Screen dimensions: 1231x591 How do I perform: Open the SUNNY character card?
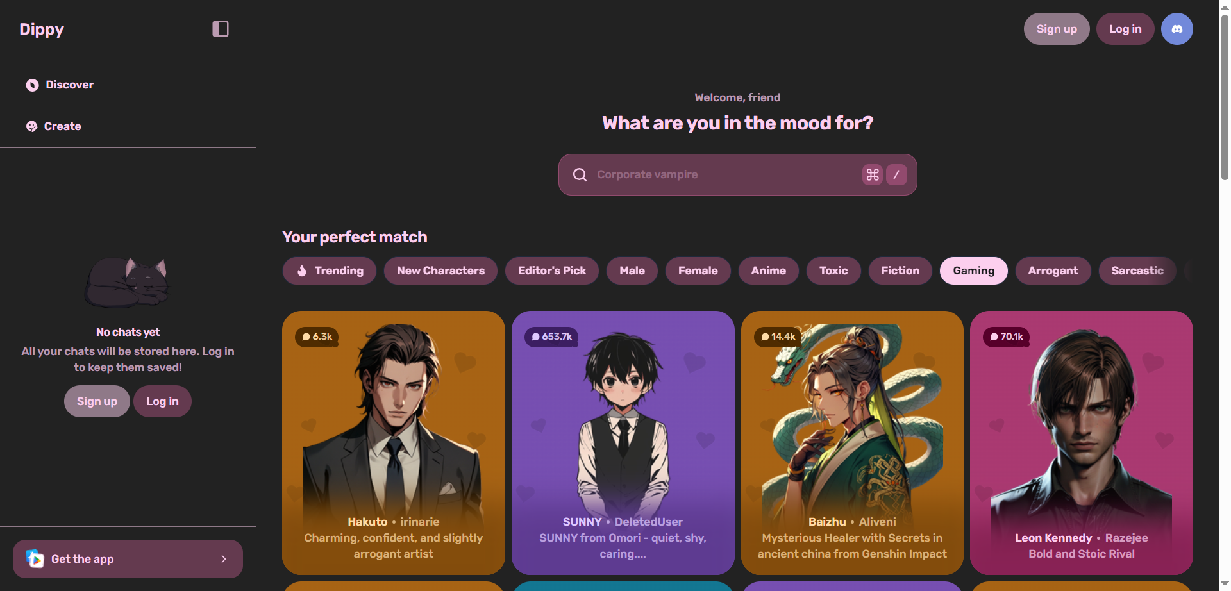point(623,443)
